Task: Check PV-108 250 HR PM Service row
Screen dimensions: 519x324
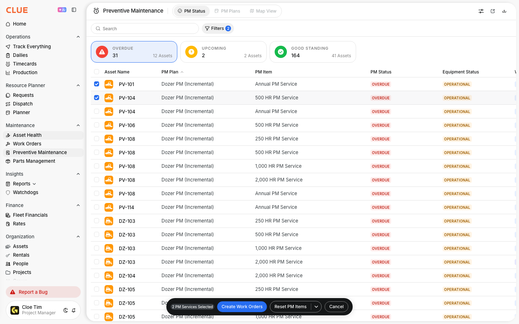Action: click(x=97, y=139)
